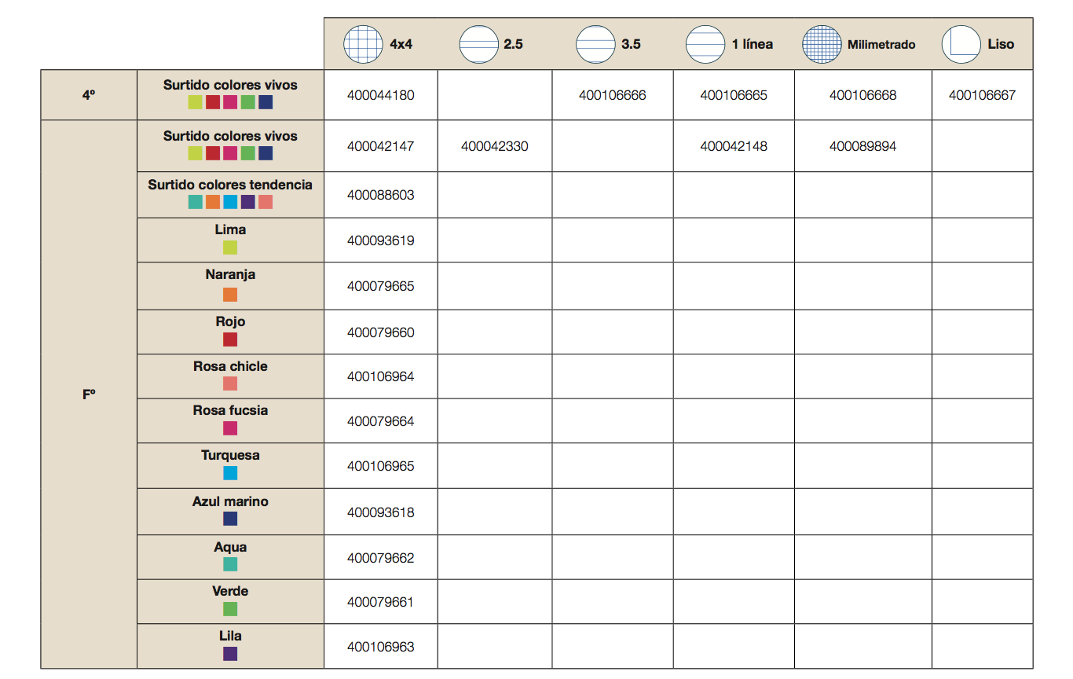Click the Milimetrado graph paper icon
The width and height of the screenshot is (1073, 679).
tap(822, 44)
